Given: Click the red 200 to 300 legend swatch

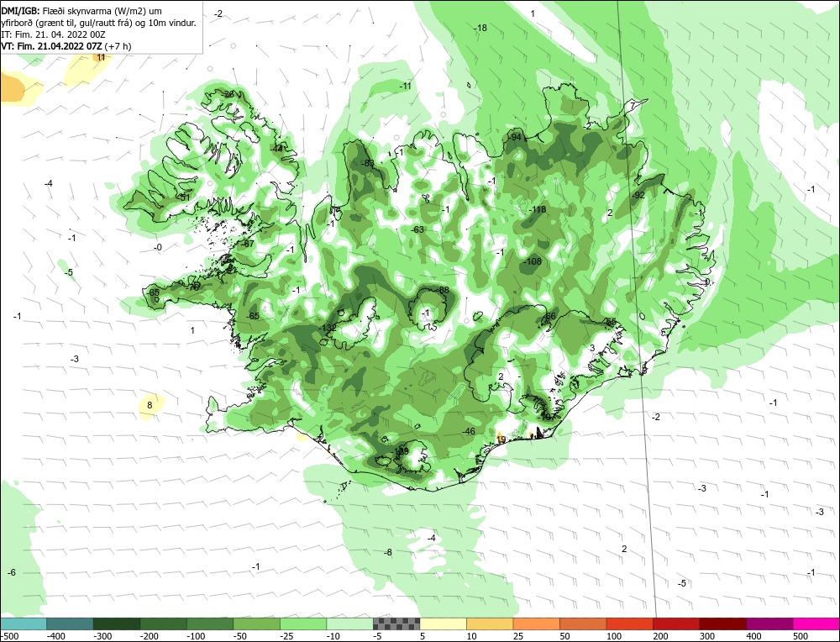Looking at the screenshot, I should 676,624.
